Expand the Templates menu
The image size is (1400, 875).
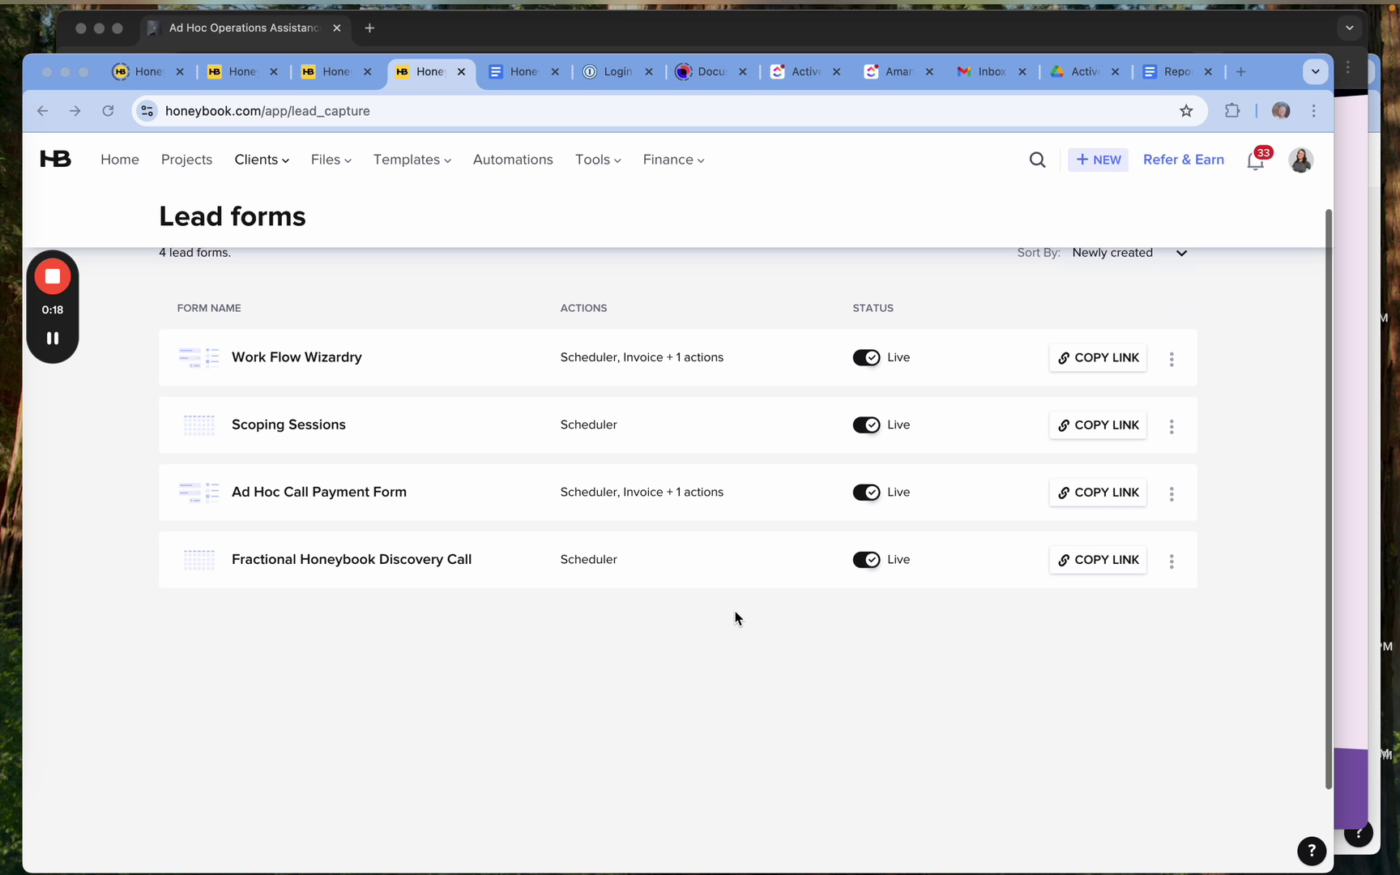point(412,160)
